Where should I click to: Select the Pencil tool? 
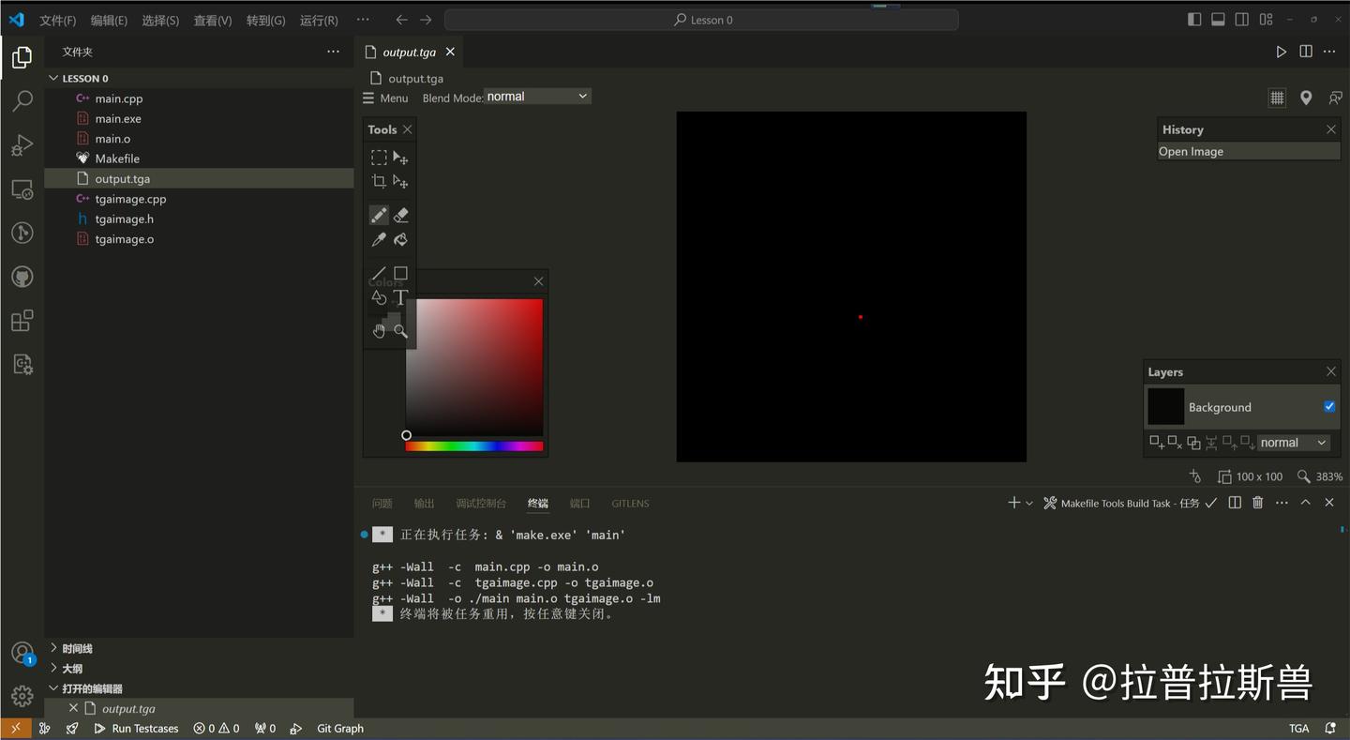pos(379,215)
